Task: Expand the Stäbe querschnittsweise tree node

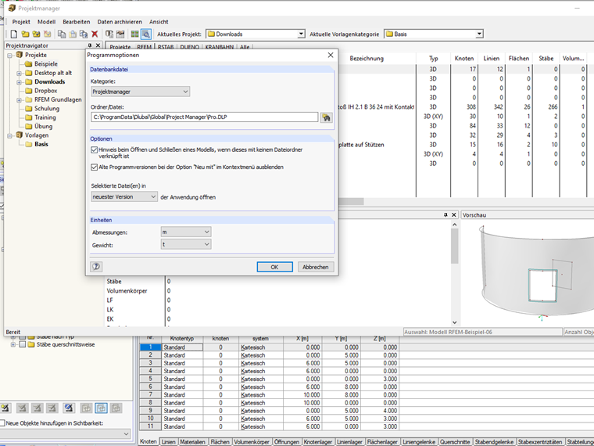Action: click(x=13, y=345)
